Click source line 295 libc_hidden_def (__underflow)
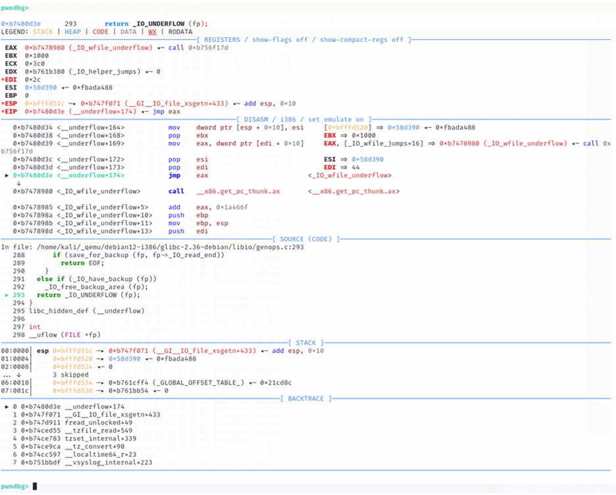The width and height of the screenshot is (616, 495). (x=78, y=311)
